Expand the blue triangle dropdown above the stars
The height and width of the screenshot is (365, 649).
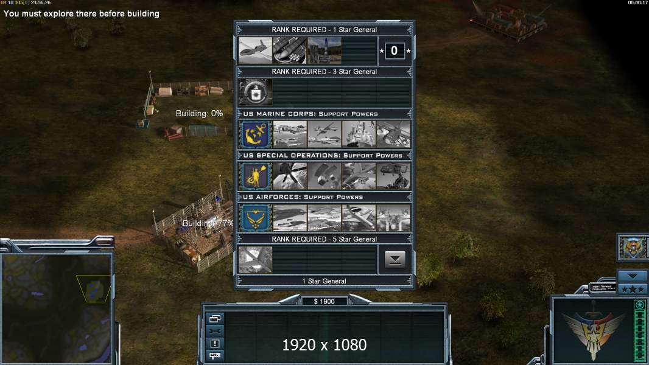pos(633,276)
